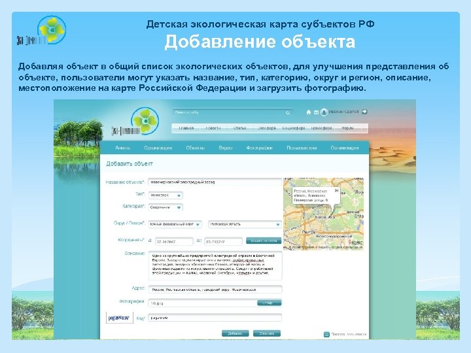The width and height of the screenshot is (471, 353).
Task: Open the Экосфера menu item
Action: [267, 128]
